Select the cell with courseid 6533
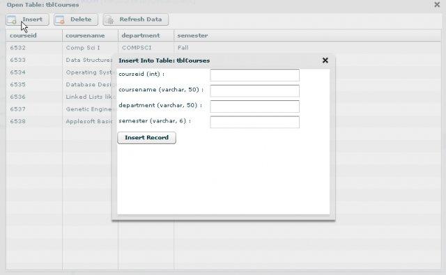Image resolution: width=446 pixels, height=275 pixels. click(34, 60)
